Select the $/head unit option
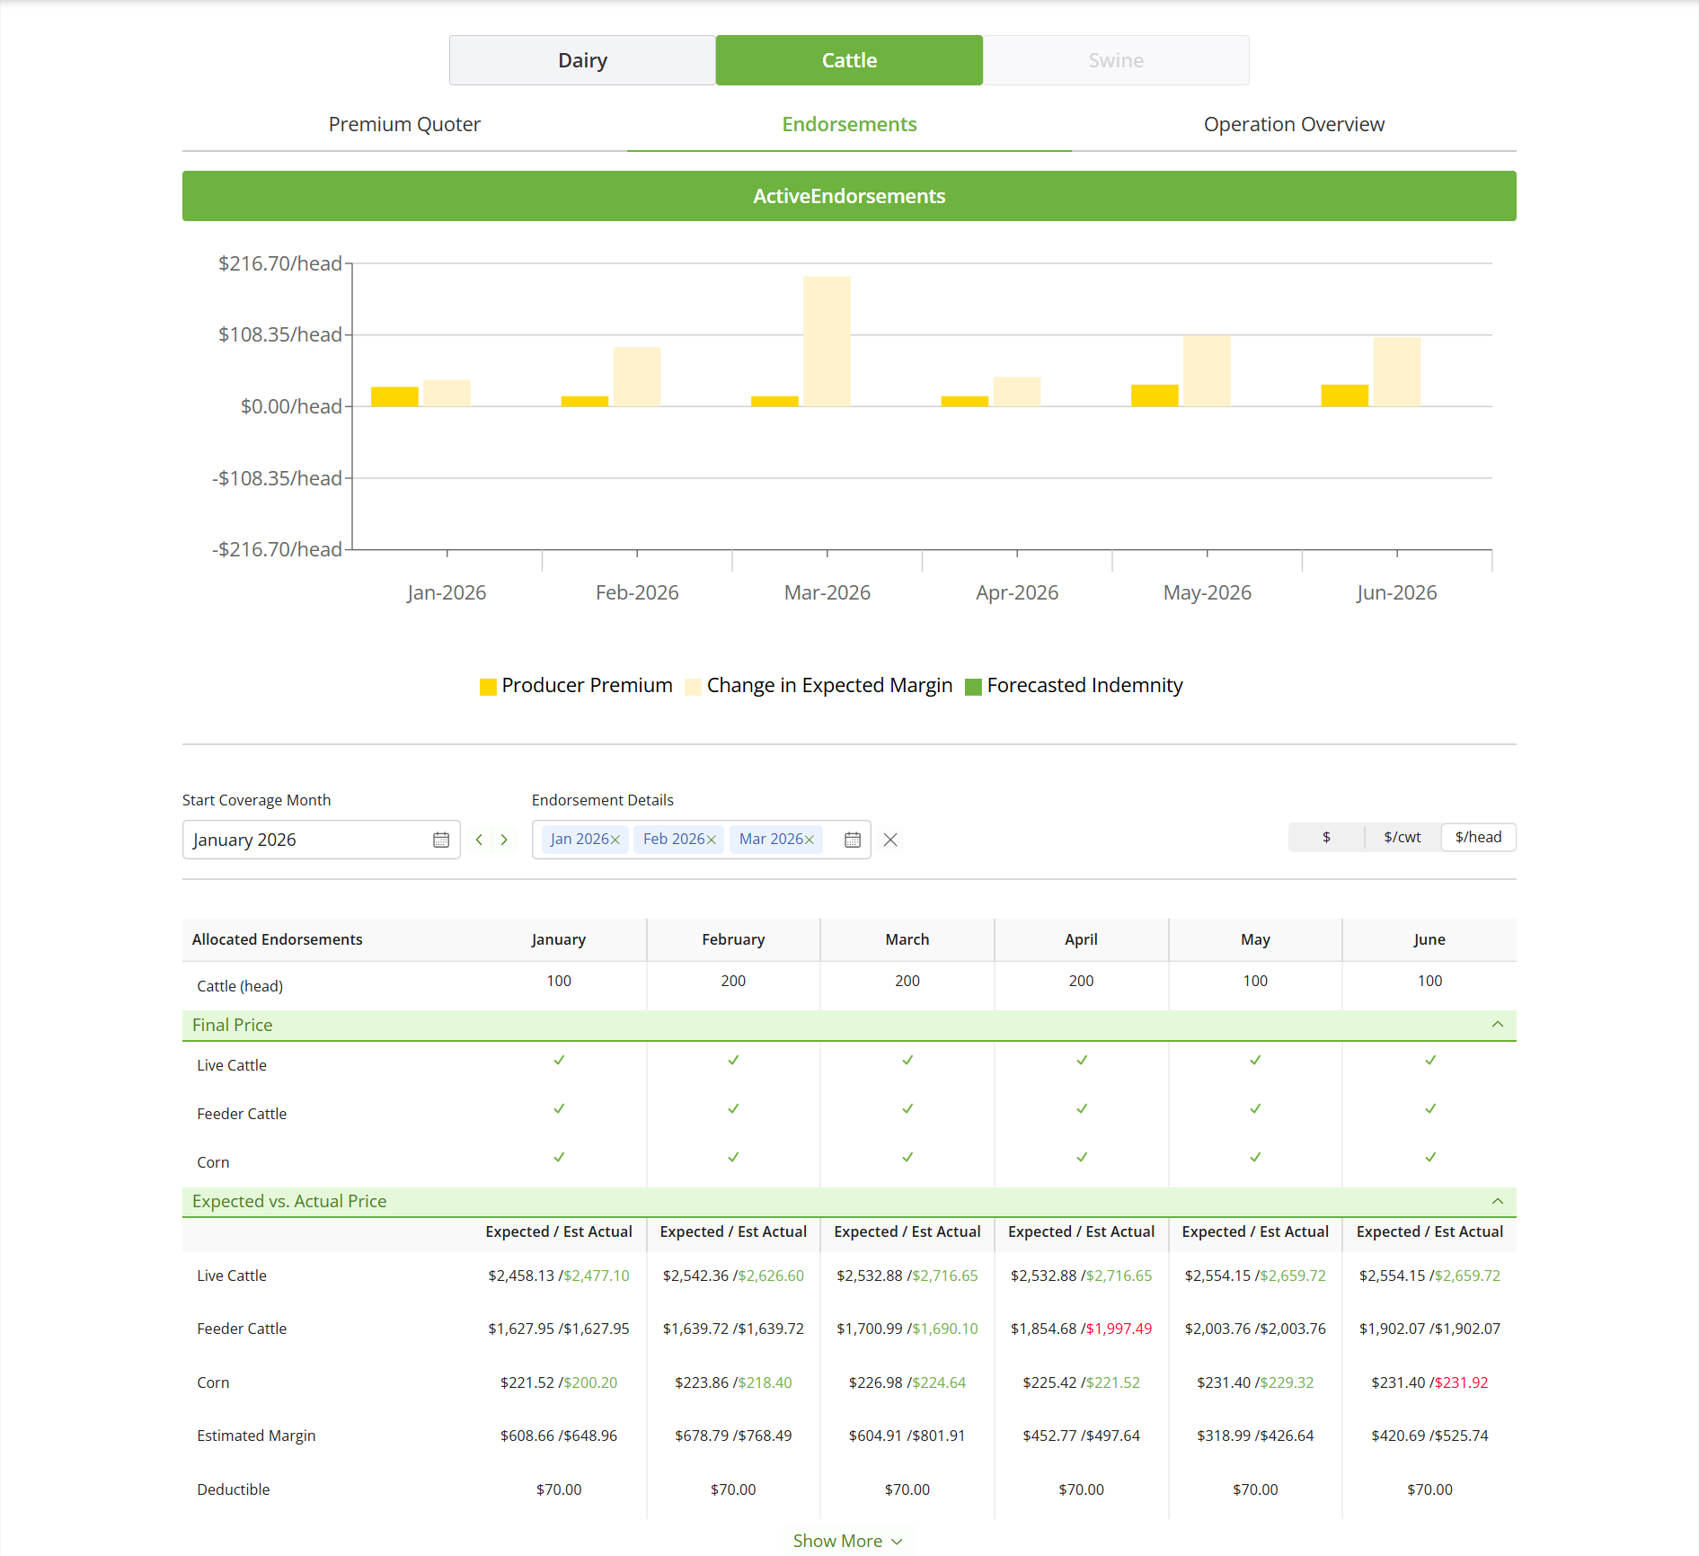The image size is (1699, 1556). (1478, 837)
